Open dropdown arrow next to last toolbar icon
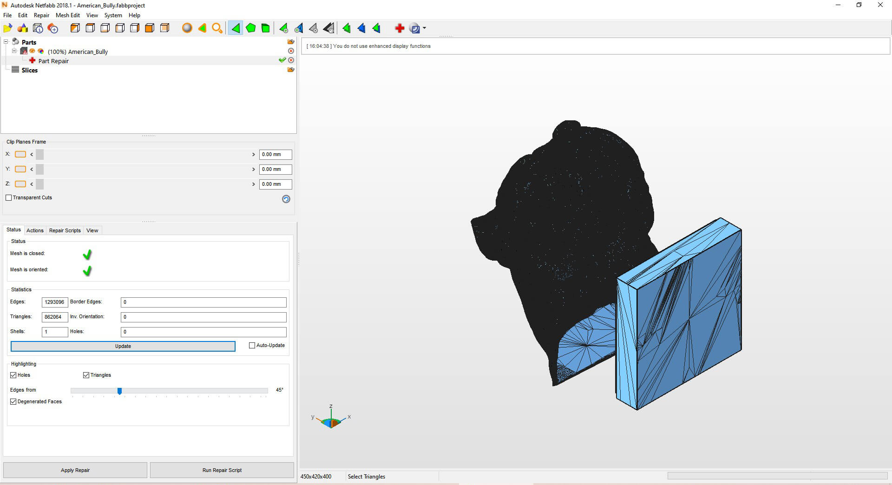 (424, 28)
